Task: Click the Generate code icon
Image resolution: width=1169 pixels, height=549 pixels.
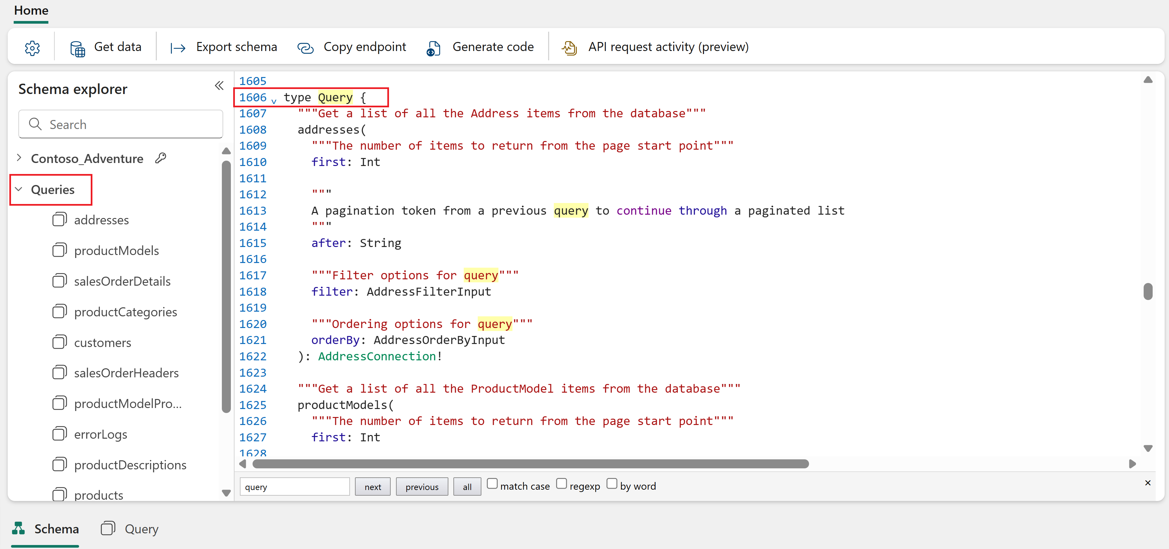Action: pos(433,48)
